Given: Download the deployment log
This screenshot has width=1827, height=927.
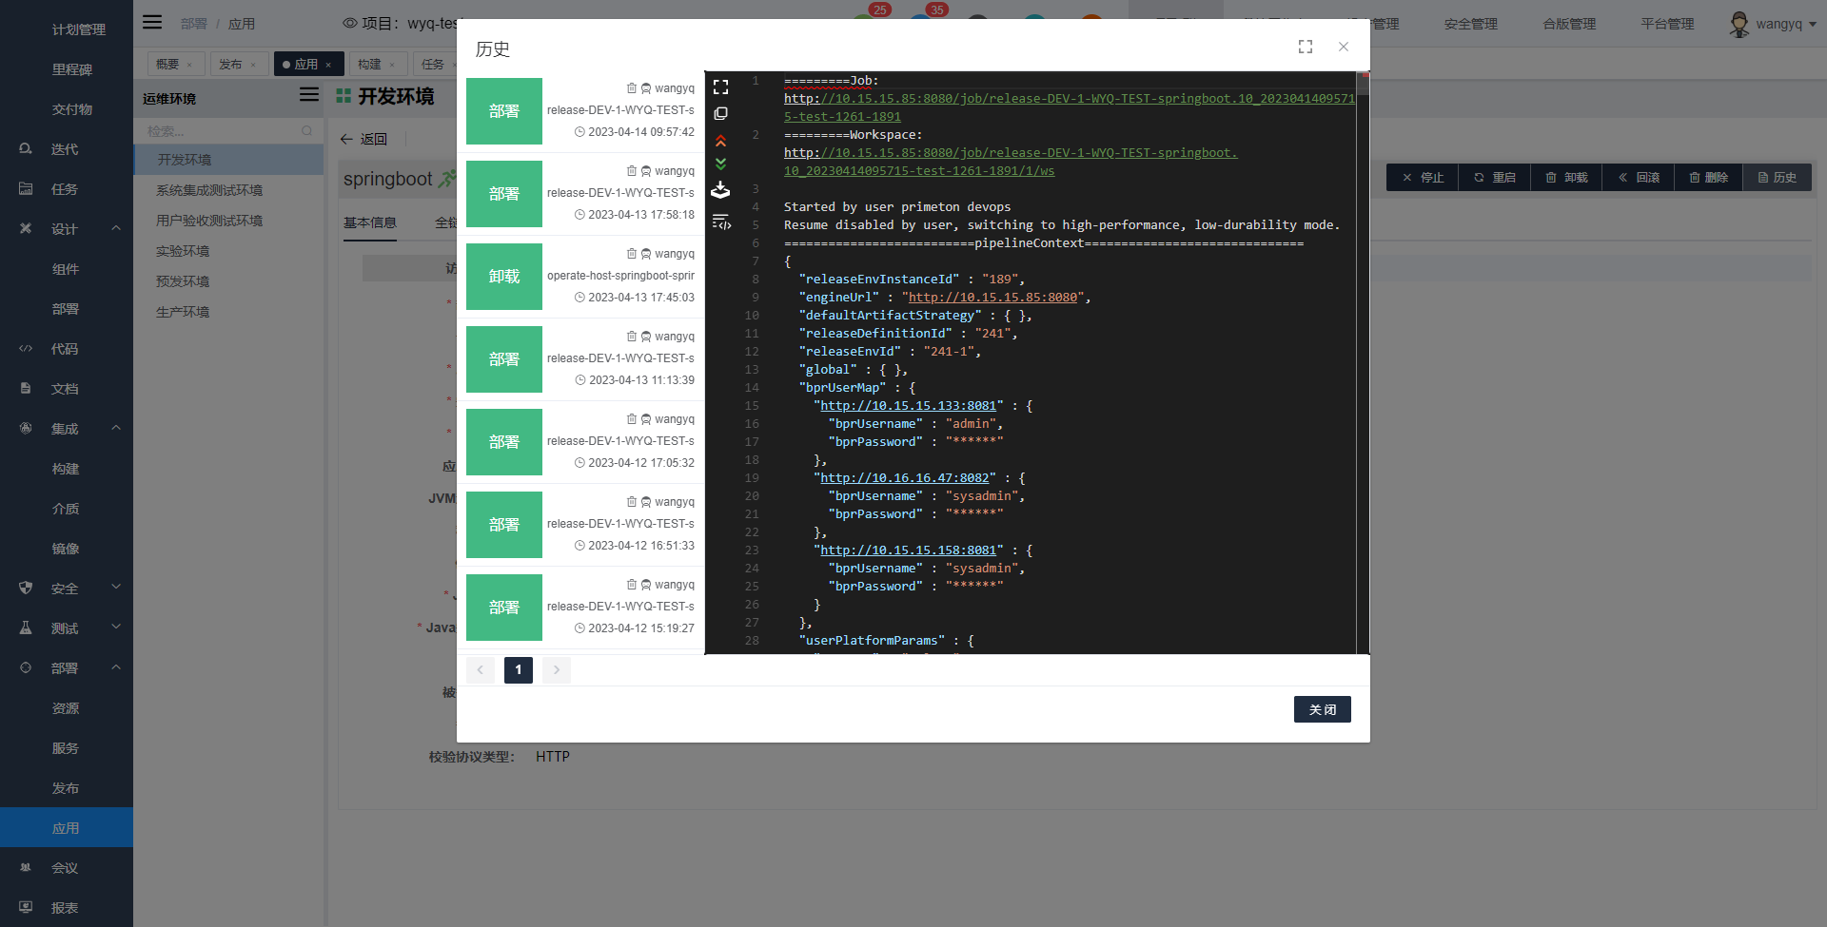Looking at the screenshot, I should click(720, 190).
